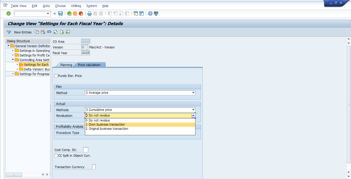Viewport: 351px width, 179px height.
Task: Click the Dialog Structure panel header
Action: tap(28, 41)
